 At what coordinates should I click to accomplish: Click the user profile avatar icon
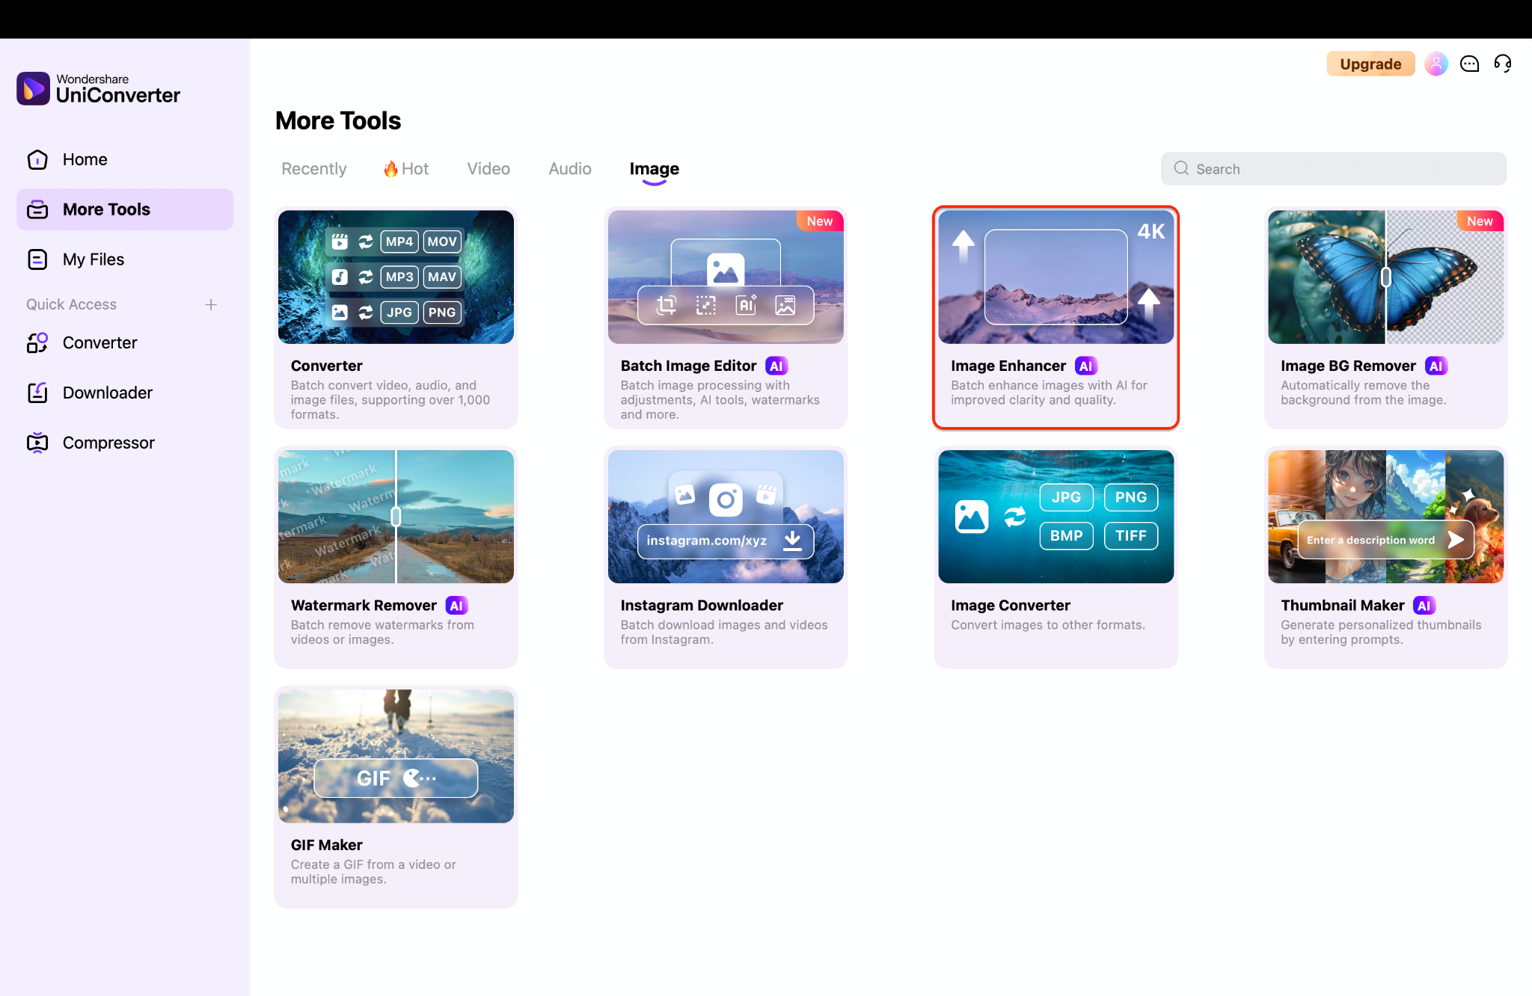click(x=1436, y=64)
